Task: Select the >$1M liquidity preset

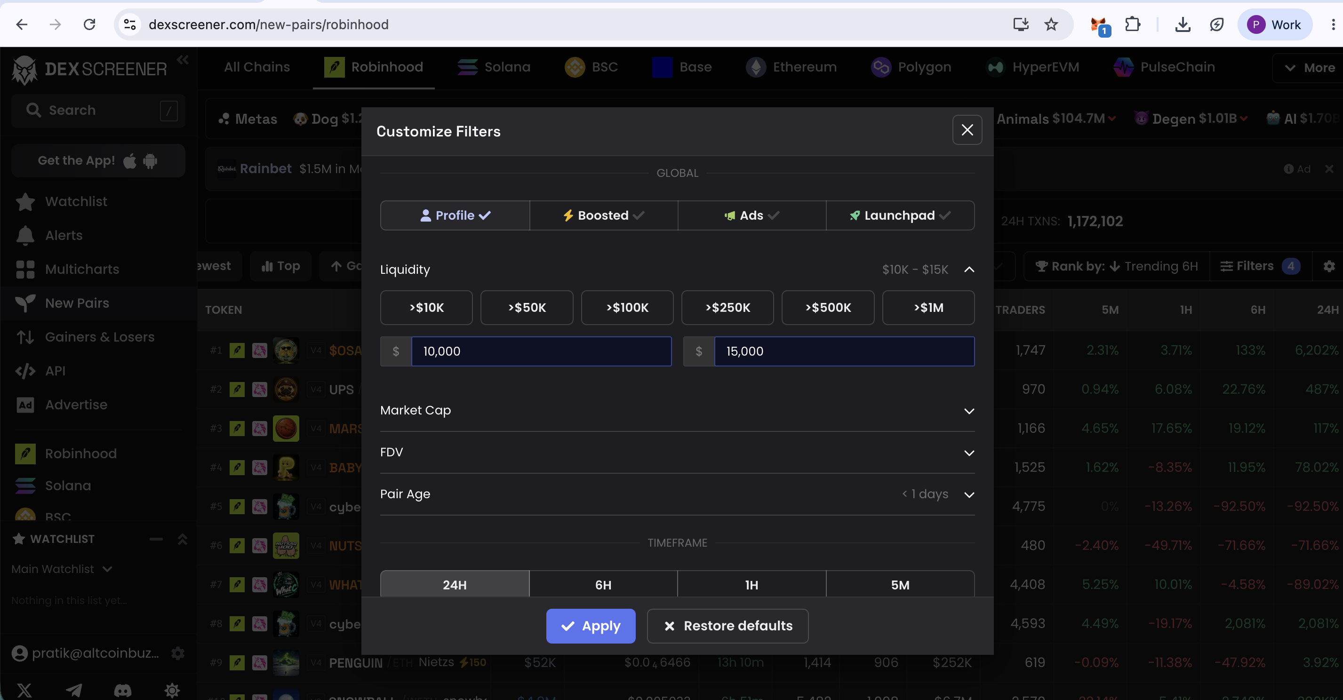Action: point(928,308)
